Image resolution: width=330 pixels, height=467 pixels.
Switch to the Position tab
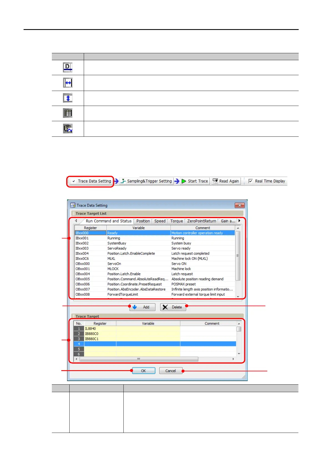pos(143,221)
